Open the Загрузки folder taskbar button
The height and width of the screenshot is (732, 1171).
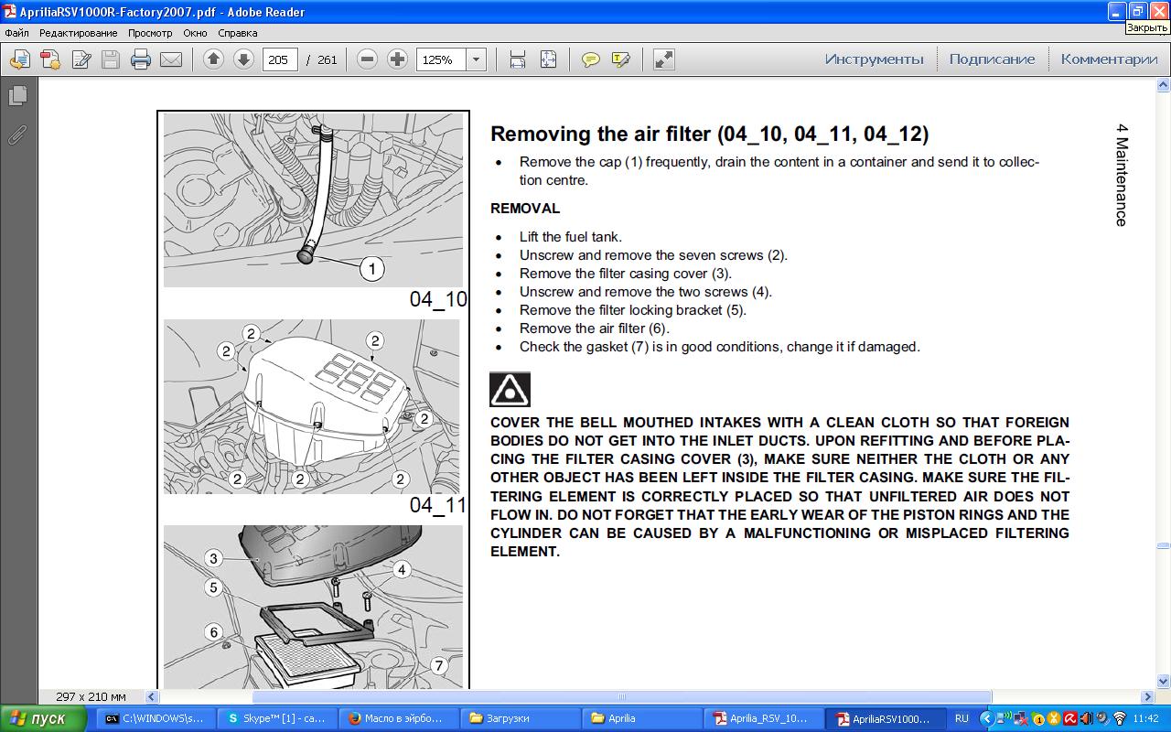point(521,719)
